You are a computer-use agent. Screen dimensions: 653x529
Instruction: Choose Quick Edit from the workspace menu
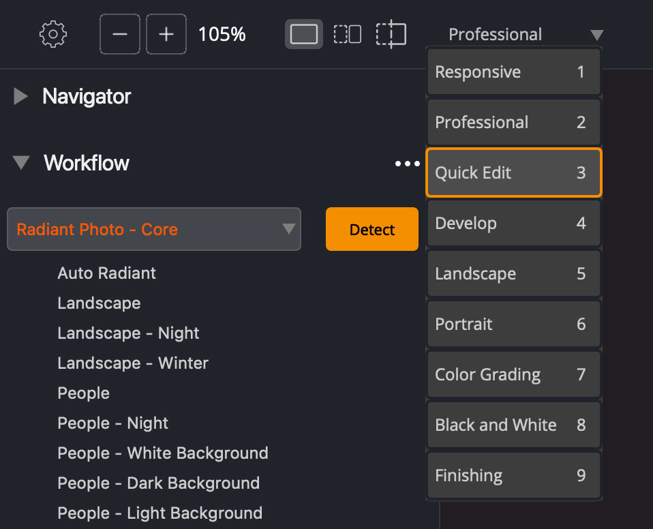pyautogui.click(x=513, y=173)
